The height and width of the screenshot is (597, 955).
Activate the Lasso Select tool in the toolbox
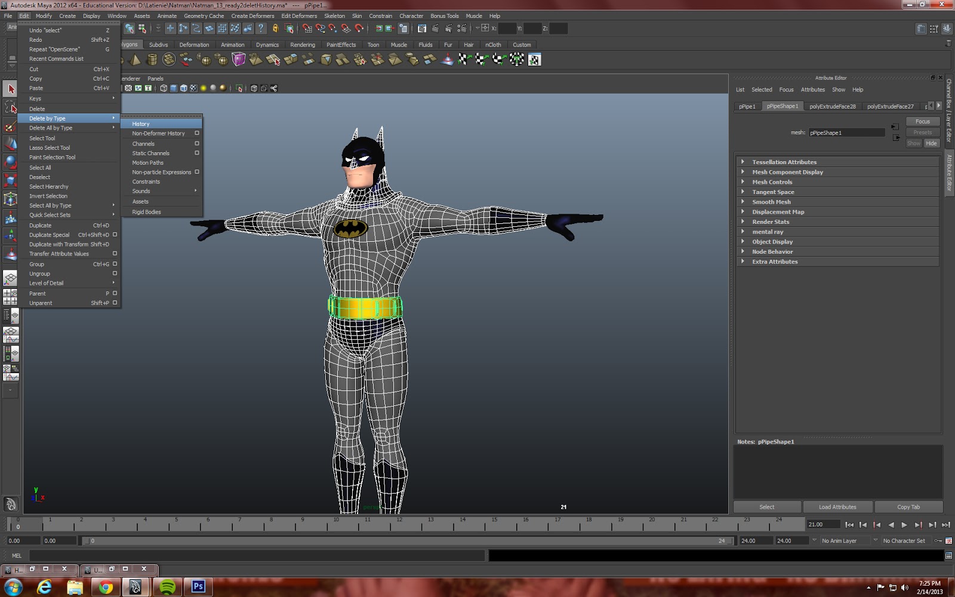coord(10,108)
